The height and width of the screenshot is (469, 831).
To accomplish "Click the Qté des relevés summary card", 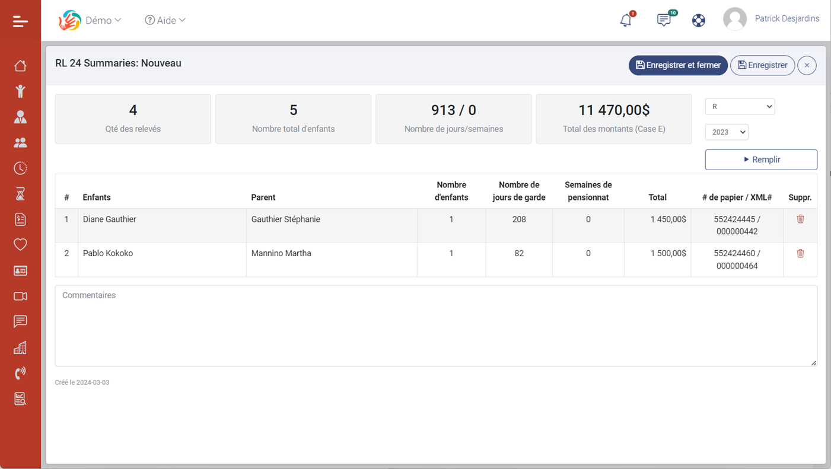I will coord(133,119).
